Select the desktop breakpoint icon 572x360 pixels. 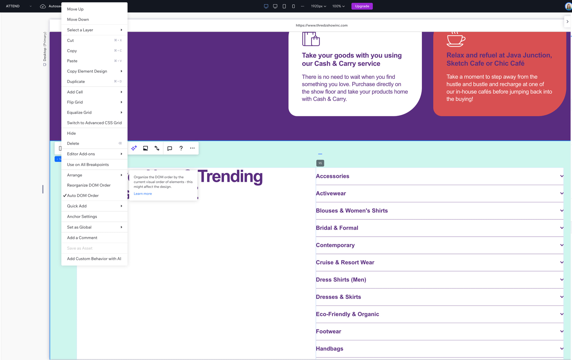pyautogui.click(x=266, y=6)
